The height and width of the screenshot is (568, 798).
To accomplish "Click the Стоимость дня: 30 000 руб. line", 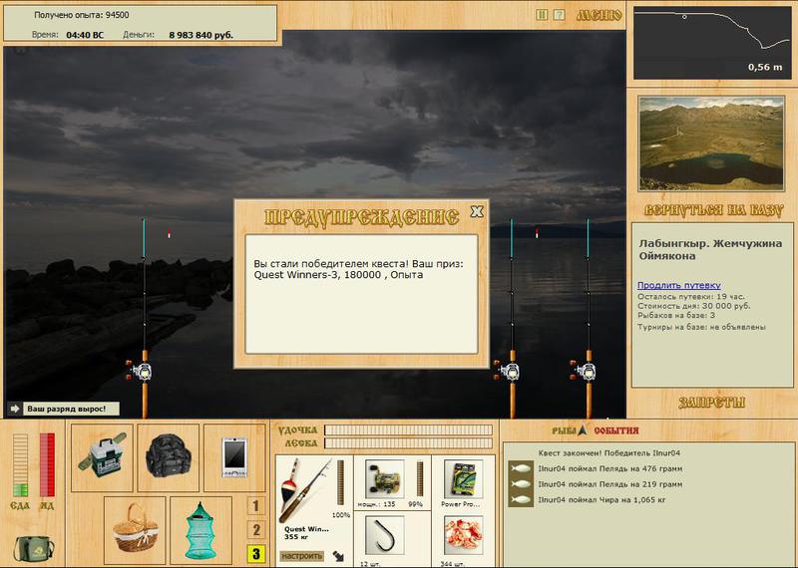I will click(x=693, y=306).
